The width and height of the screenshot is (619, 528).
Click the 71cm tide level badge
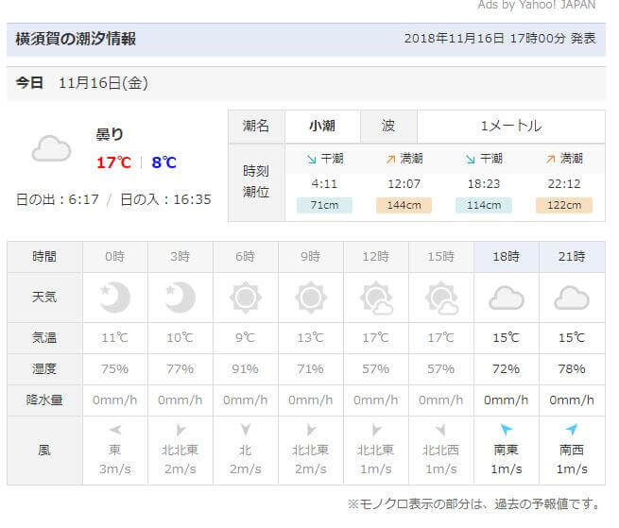click(324, 205)
